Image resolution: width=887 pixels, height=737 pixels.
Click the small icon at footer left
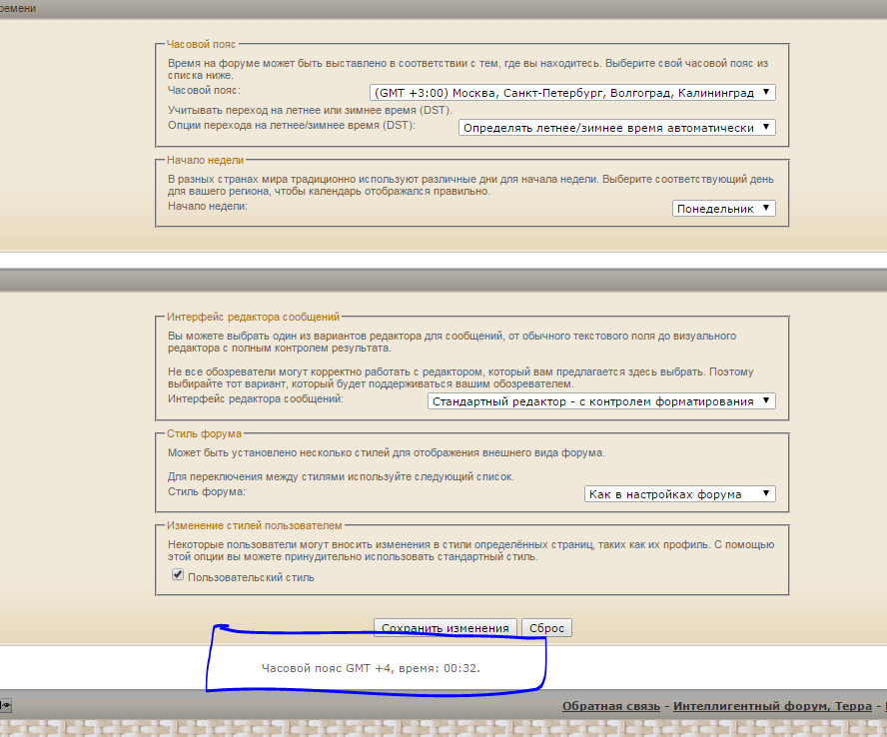[5, 705]
